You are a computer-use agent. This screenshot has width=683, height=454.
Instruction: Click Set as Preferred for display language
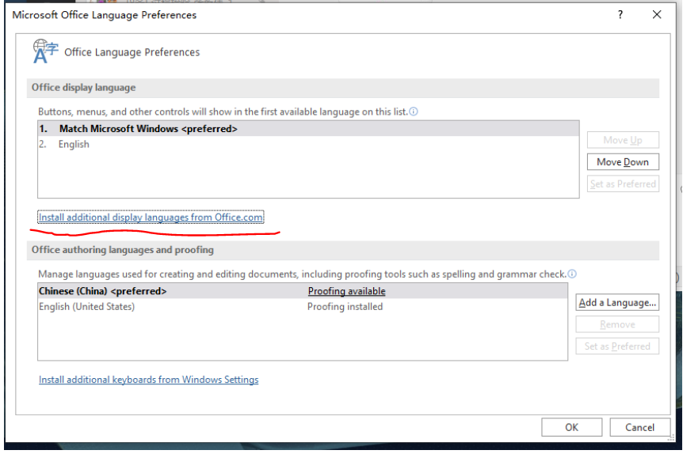(x=623, y=184)
